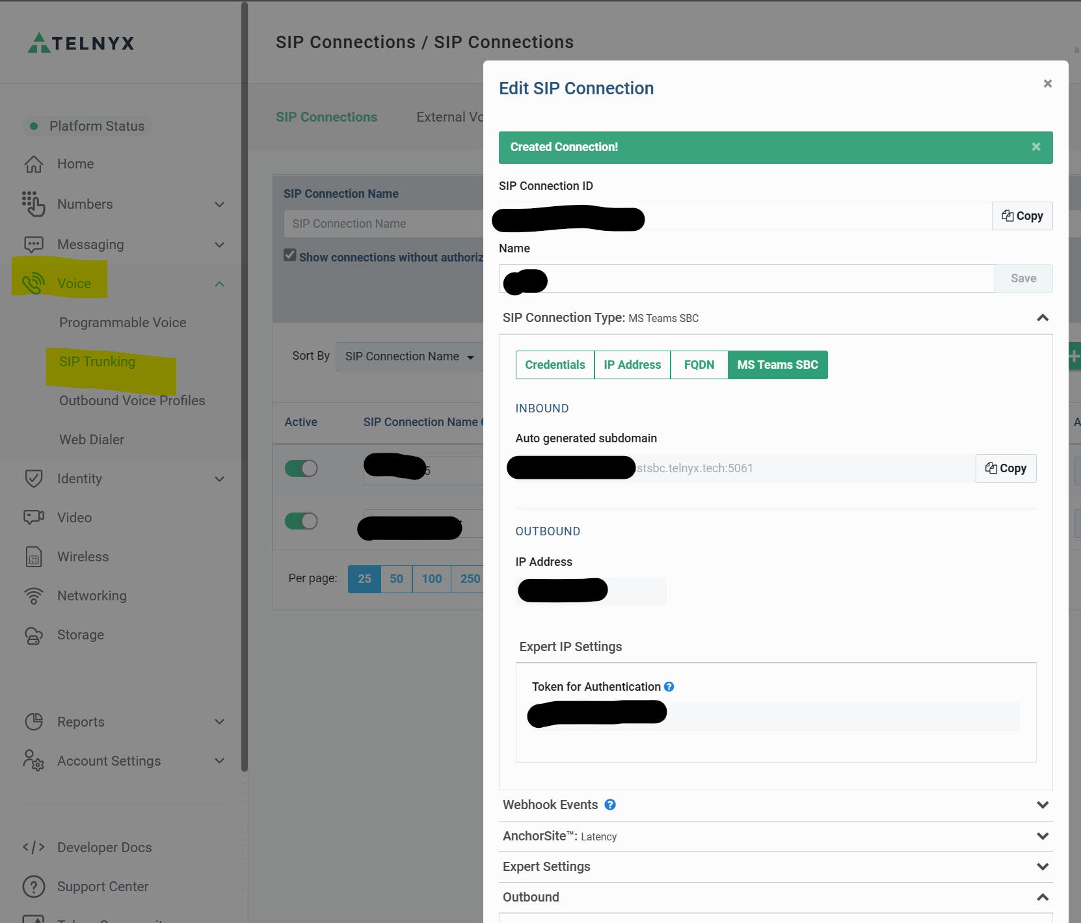Expand the Numbers menu chevron
This screenshot has height=923, width=1081.
(x=220, y=204)
